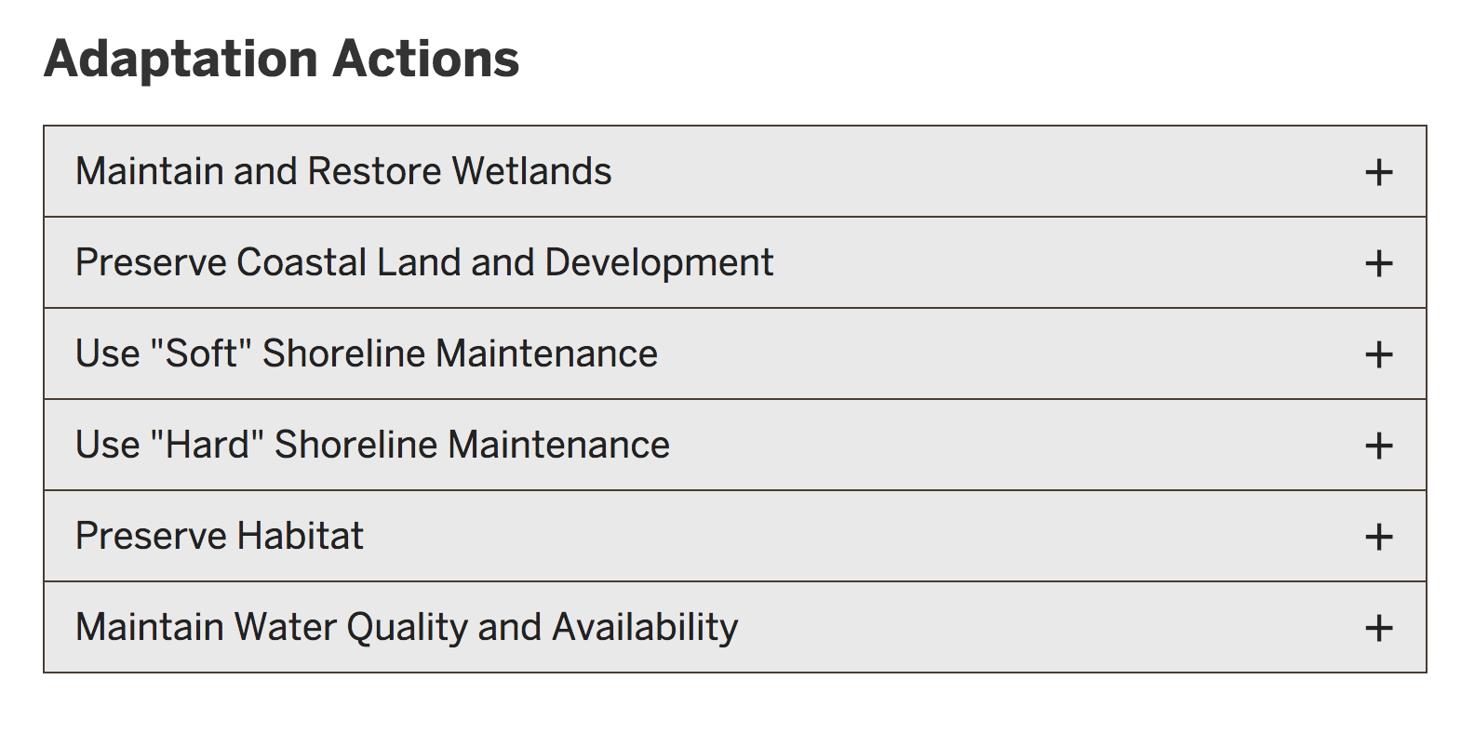
Task: Click plus icon for "Hard" Shoreline Maintenance
Action: 1378,446
